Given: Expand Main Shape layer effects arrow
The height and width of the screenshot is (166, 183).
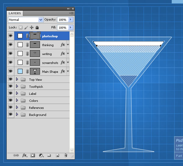Looking at the screenshot, I should pos(68,71).
